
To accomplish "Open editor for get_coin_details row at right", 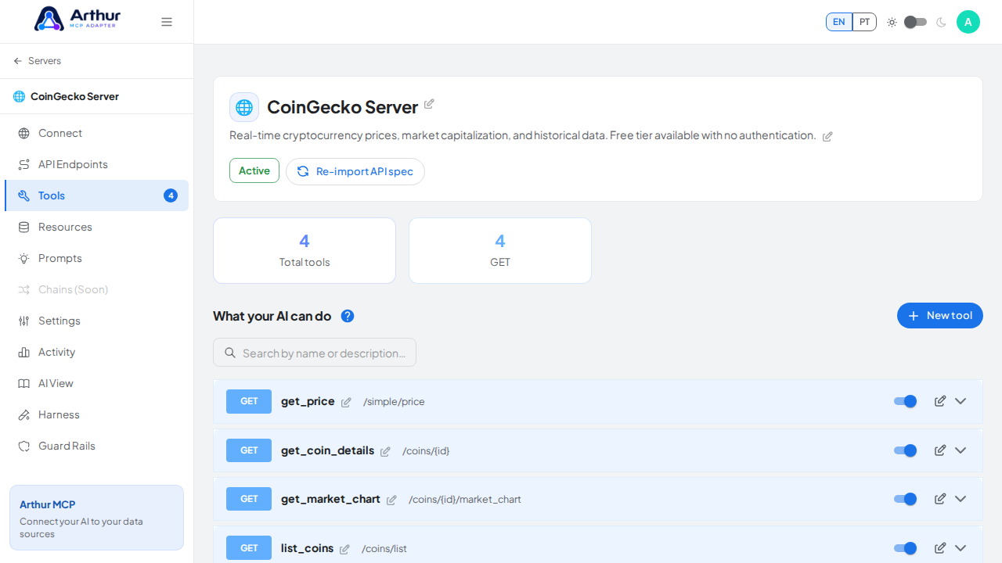I will click(940, 450).
